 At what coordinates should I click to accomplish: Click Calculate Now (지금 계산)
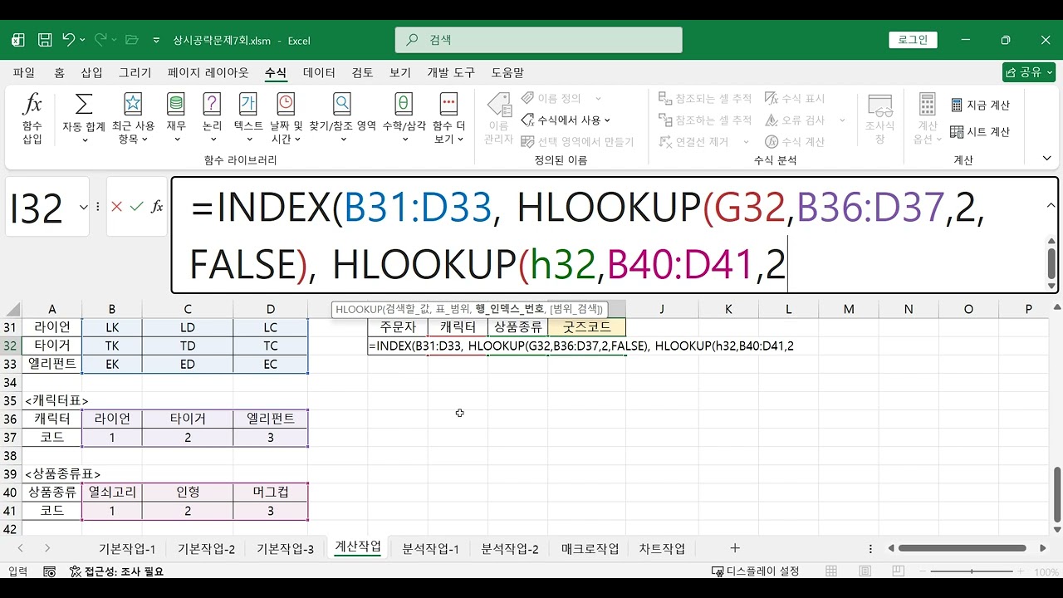pyautogui.click(x=980, y=105)
